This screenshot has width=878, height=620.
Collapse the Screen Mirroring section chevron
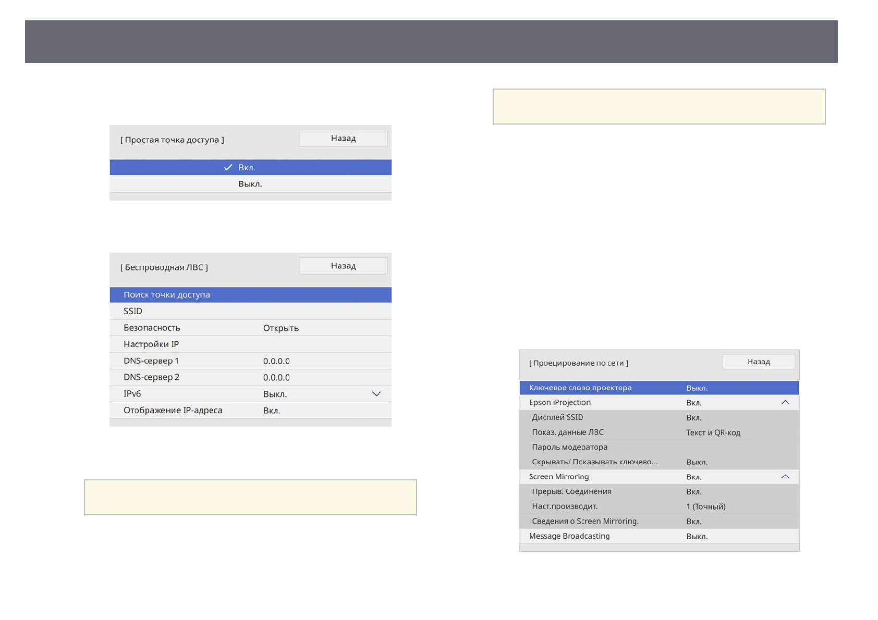point(785,477)
